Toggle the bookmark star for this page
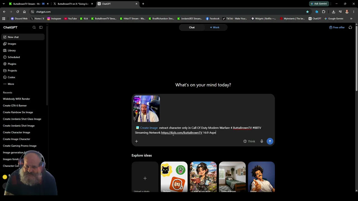This screenshot has height=201, width=358. coord(307,12)
